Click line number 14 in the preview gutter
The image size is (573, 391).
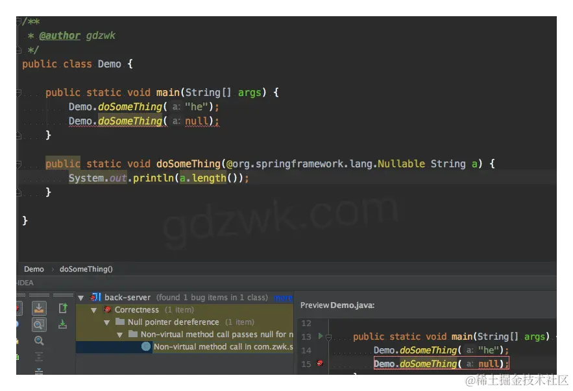click(306, 351)
